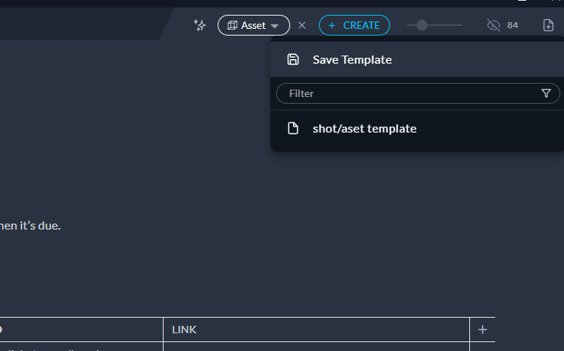
Task: Click the sparkle AI assistant icon
Action: point(199,25)
